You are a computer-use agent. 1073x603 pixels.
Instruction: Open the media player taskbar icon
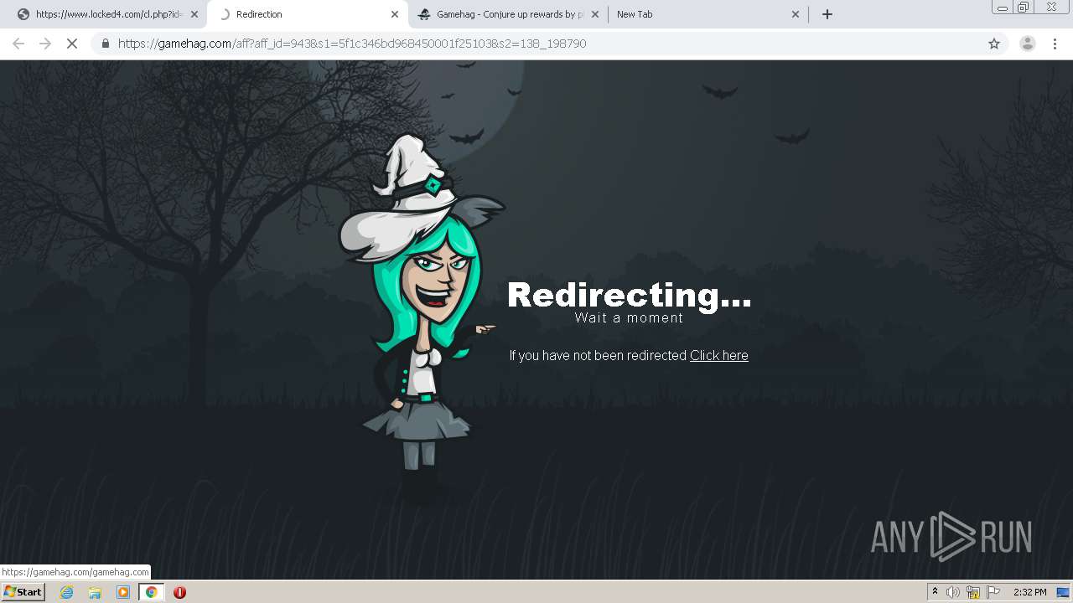pyautogui.click(x=123, y=592)
